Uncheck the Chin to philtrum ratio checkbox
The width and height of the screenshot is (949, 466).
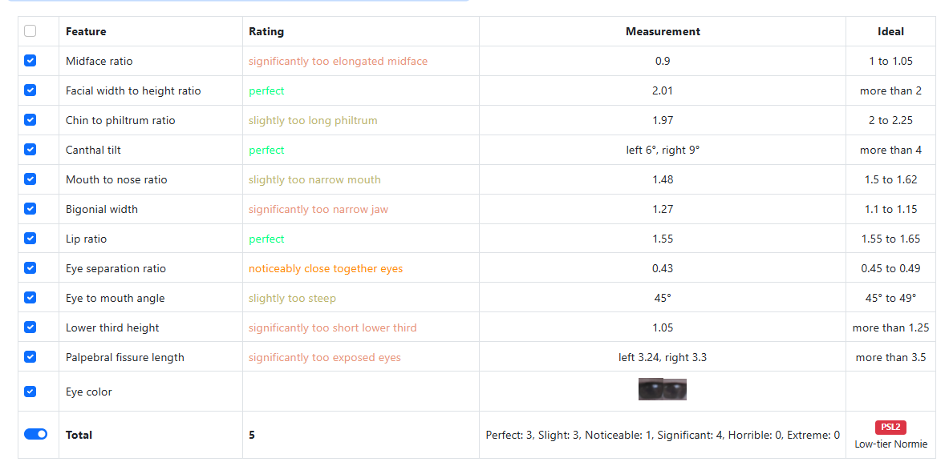(30, 120)
